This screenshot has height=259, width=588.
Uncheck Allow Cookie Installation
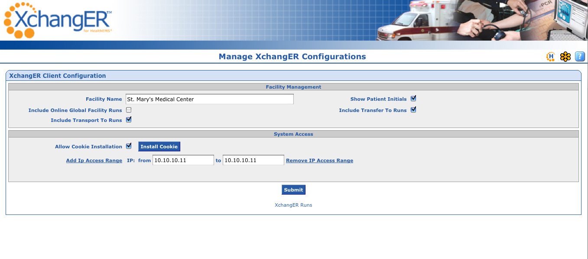tap(129, 146)
